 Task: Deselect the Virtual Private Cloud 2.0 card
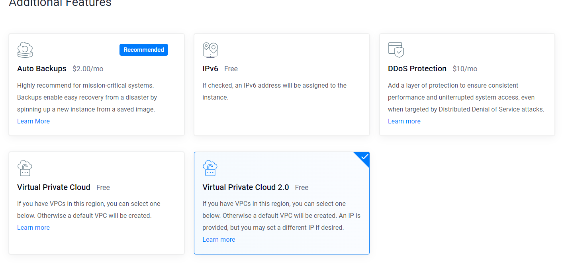click(282, 203)
